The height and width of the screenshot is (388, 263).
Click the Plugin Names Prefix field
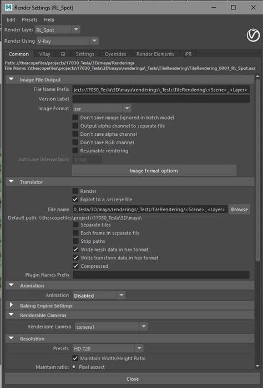pyautogui.click(x=161, y=275)
